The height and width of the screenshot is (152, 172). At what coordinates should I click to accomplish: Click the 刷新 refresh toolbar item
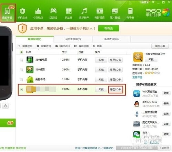(x=97, y=46)
